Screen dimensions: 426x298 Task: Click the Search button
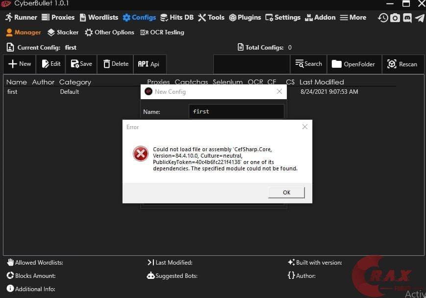(309, 64)
